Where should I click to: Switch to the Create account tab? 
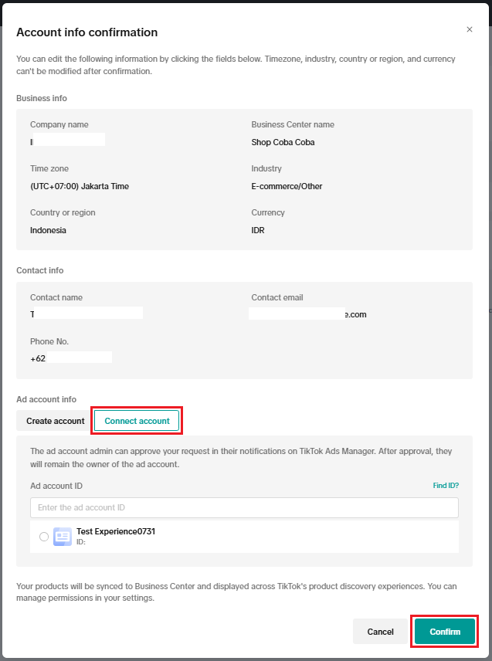(55, 421)
